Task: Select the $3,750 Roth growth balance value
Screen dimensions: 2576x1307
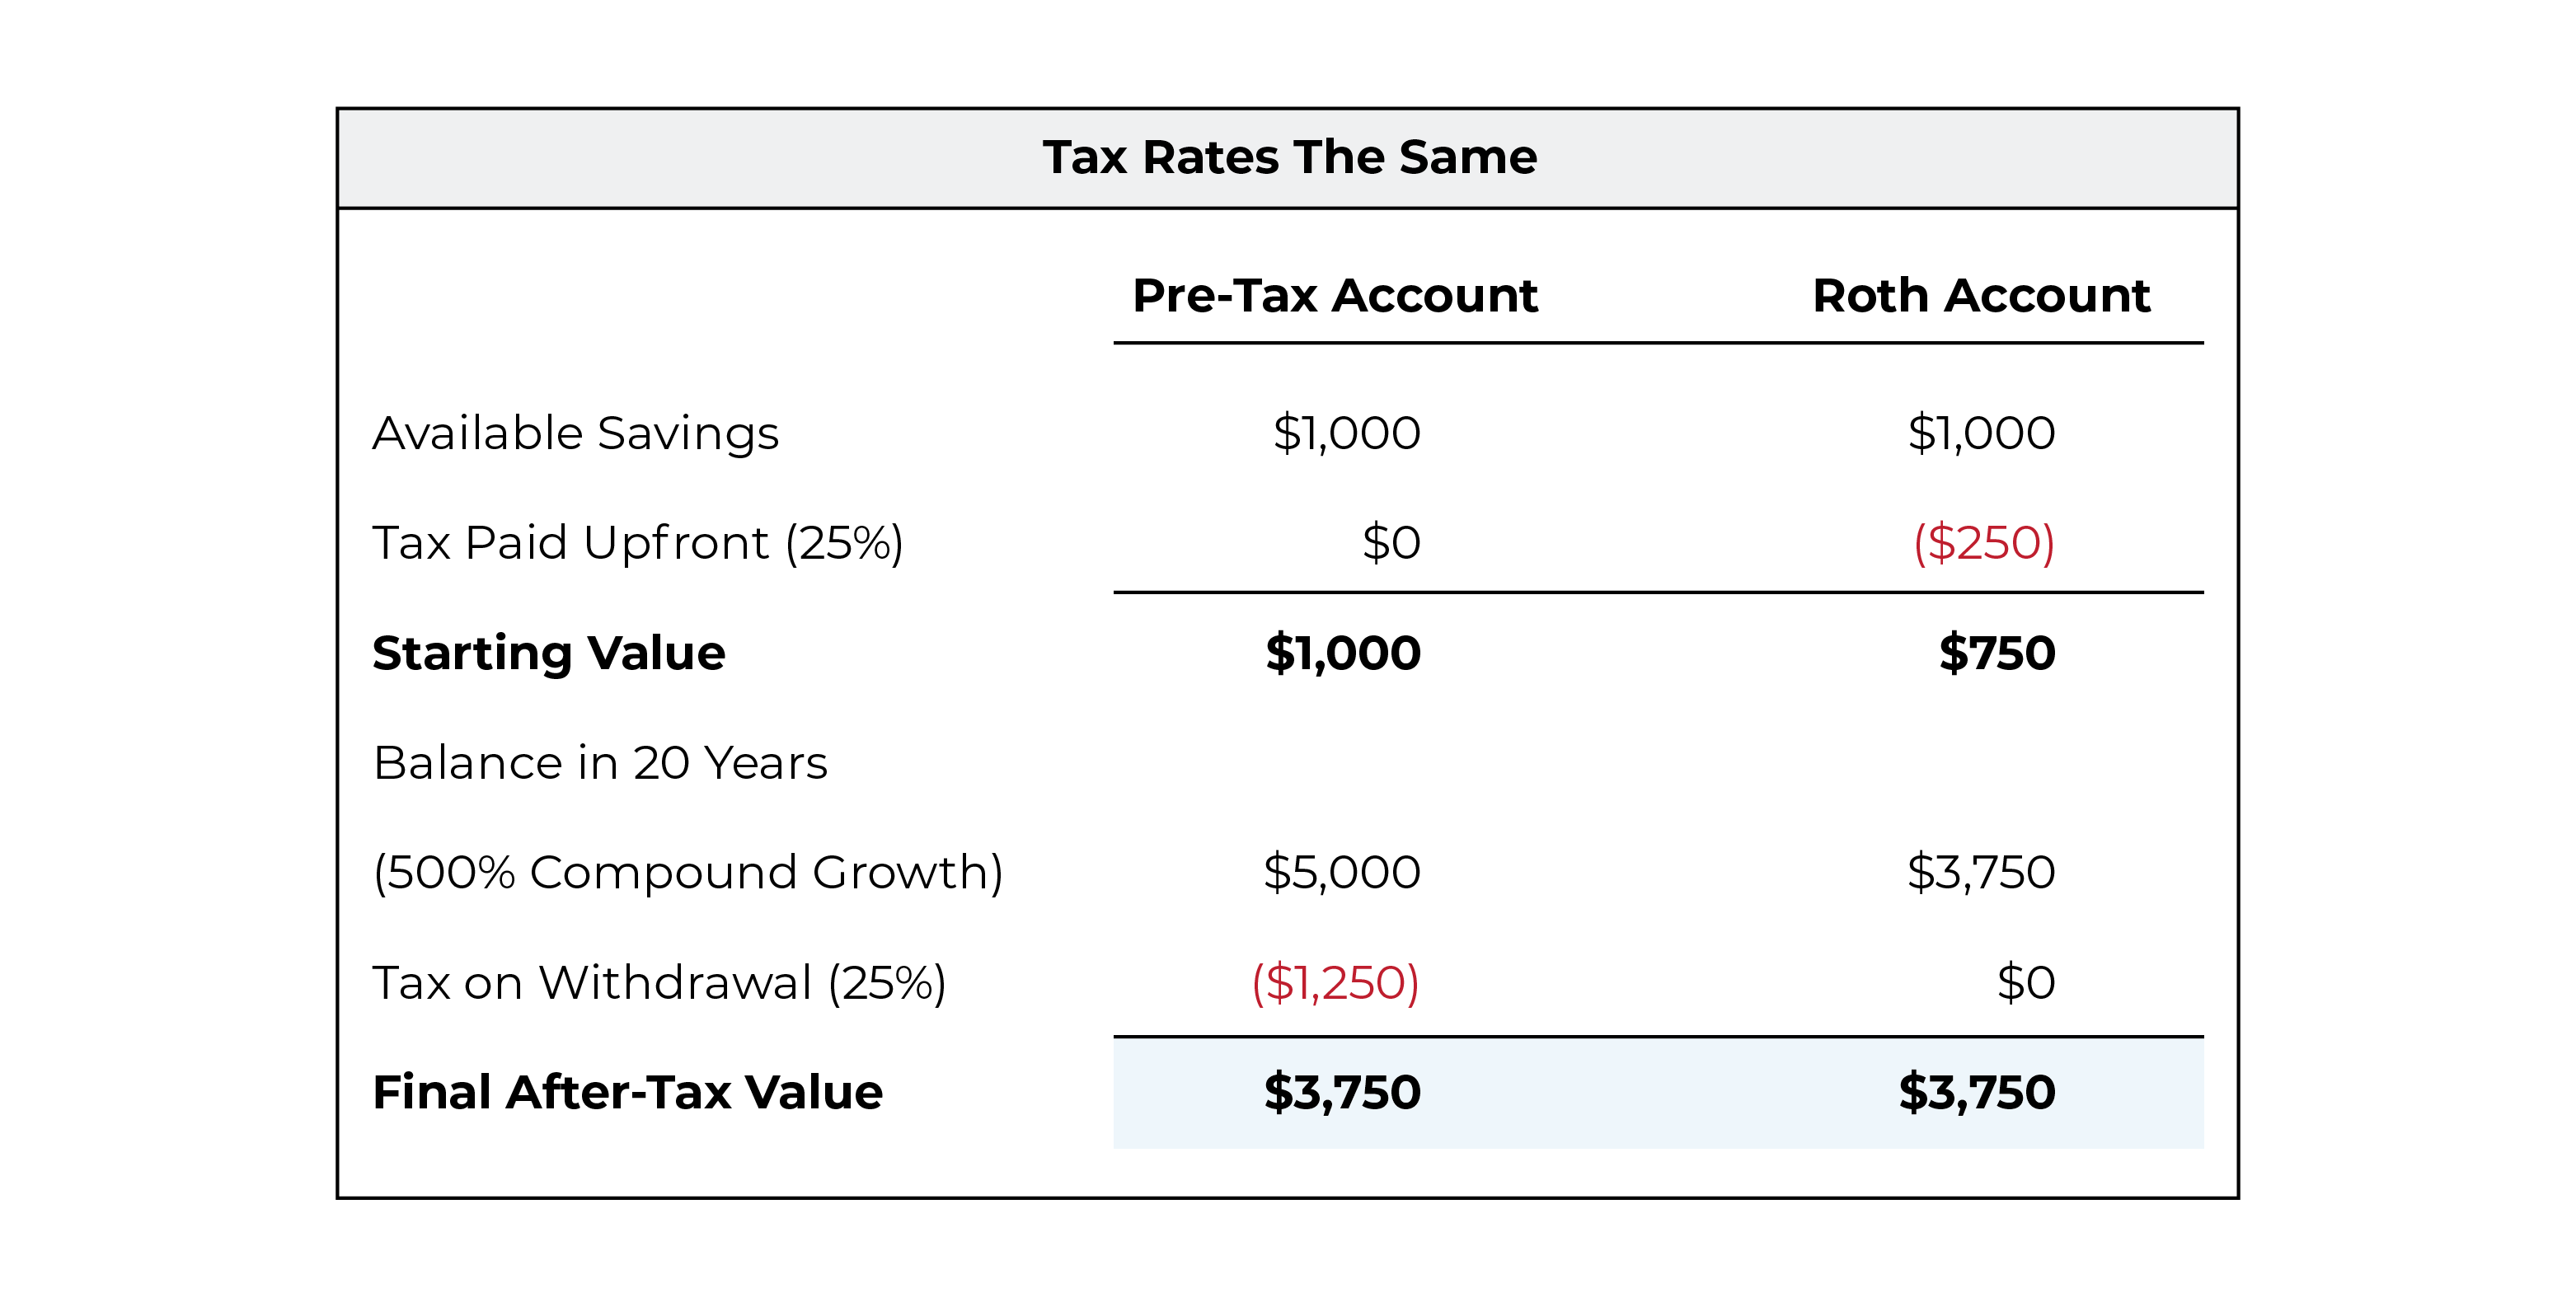Action: 1981,872
